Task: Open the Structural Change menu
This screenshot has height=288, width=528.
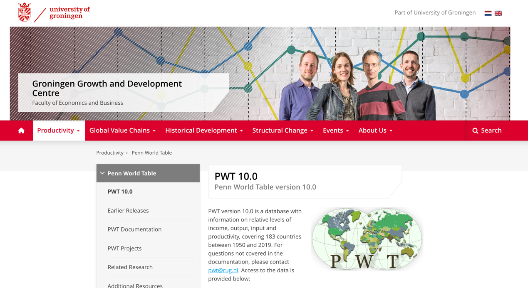Action: point(283,130)
